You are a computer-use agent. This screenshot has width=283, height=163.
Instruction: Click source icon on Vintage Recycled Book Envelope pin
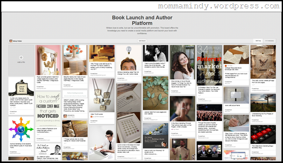pos(226,66)
